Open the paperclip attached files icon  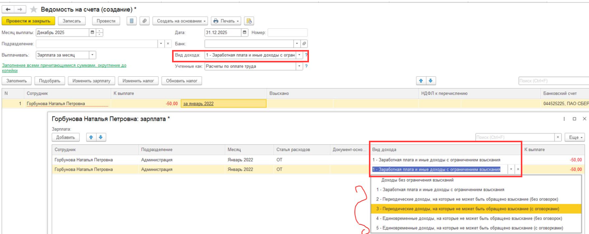(x=145, y=21)
